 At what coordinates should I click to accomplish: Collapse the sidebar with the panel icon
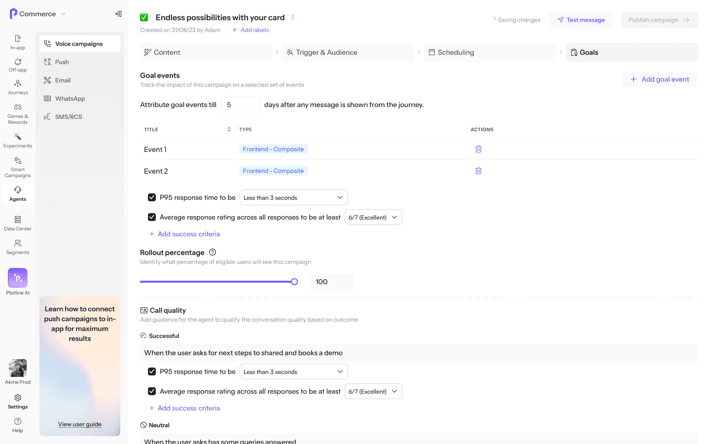(118, 14)
